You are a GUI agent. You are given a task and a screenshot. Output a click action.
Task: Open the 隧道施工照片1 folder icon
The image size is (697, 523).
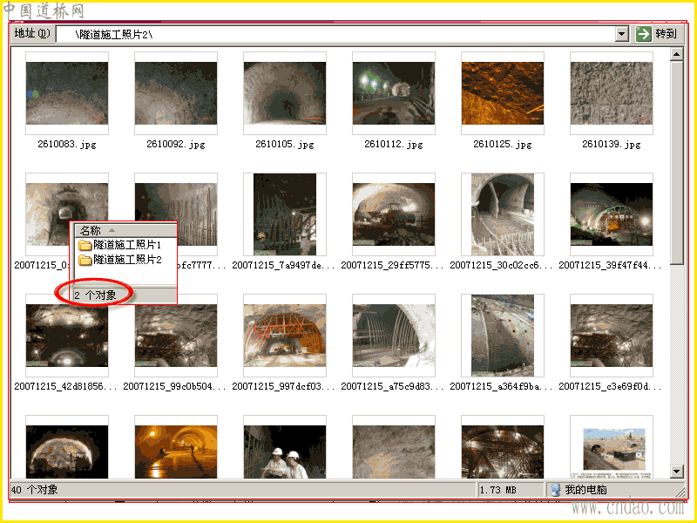[85, 245]
